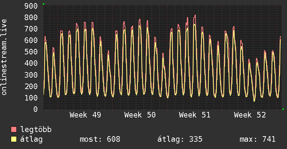Click the green arrow ending the x-axis

[x=284, y=109]
